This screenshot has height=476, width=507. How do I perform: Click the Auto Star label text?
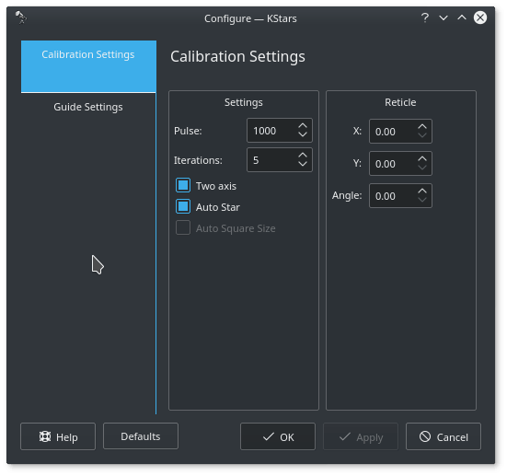tap(217, 207)
